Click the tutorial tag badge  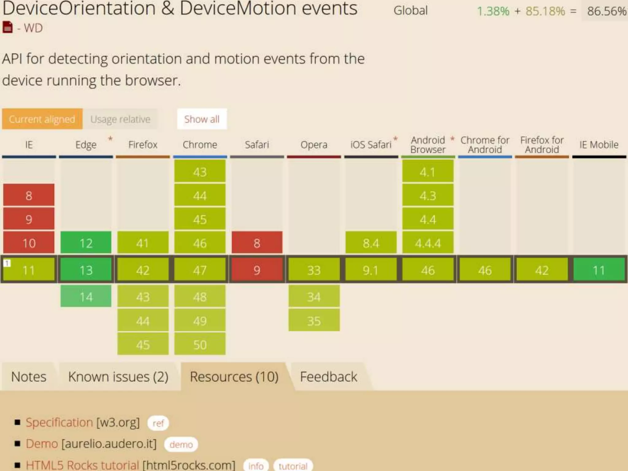(293, 465)
